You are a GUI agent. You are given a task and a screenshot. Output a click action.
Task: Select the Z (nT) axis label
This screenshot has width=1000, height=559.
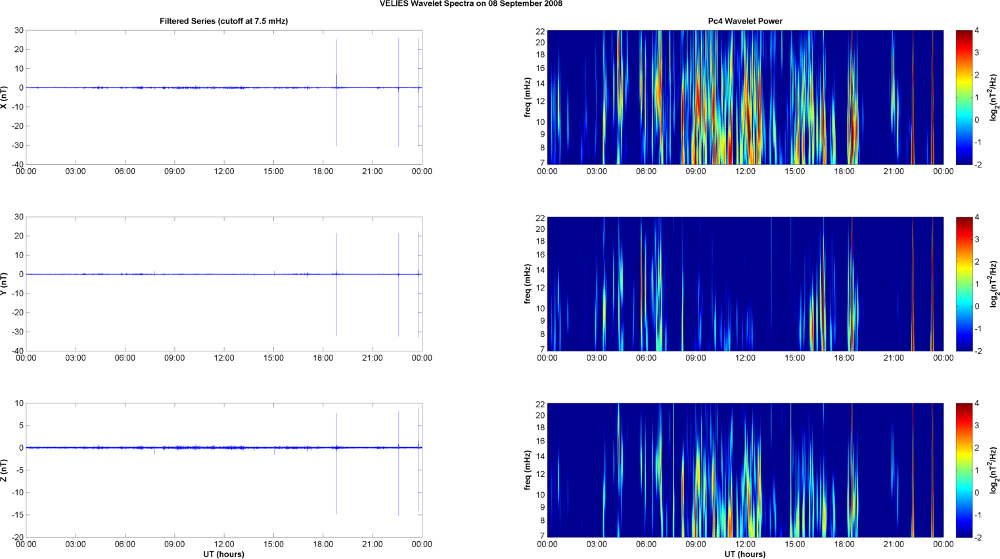pyautogui.click(x=4, y=470)
